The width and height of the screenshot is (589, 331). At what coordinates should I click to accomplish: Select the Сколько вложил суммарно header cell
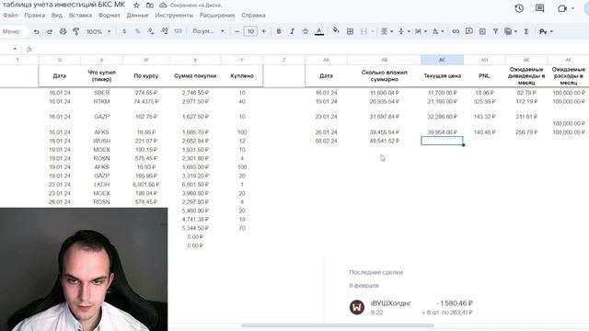coord(385,75)
